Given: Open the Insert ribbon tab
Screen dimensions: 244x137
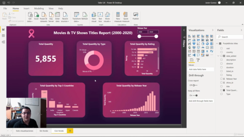Looking at the screenshot, I should coord(26,8).
